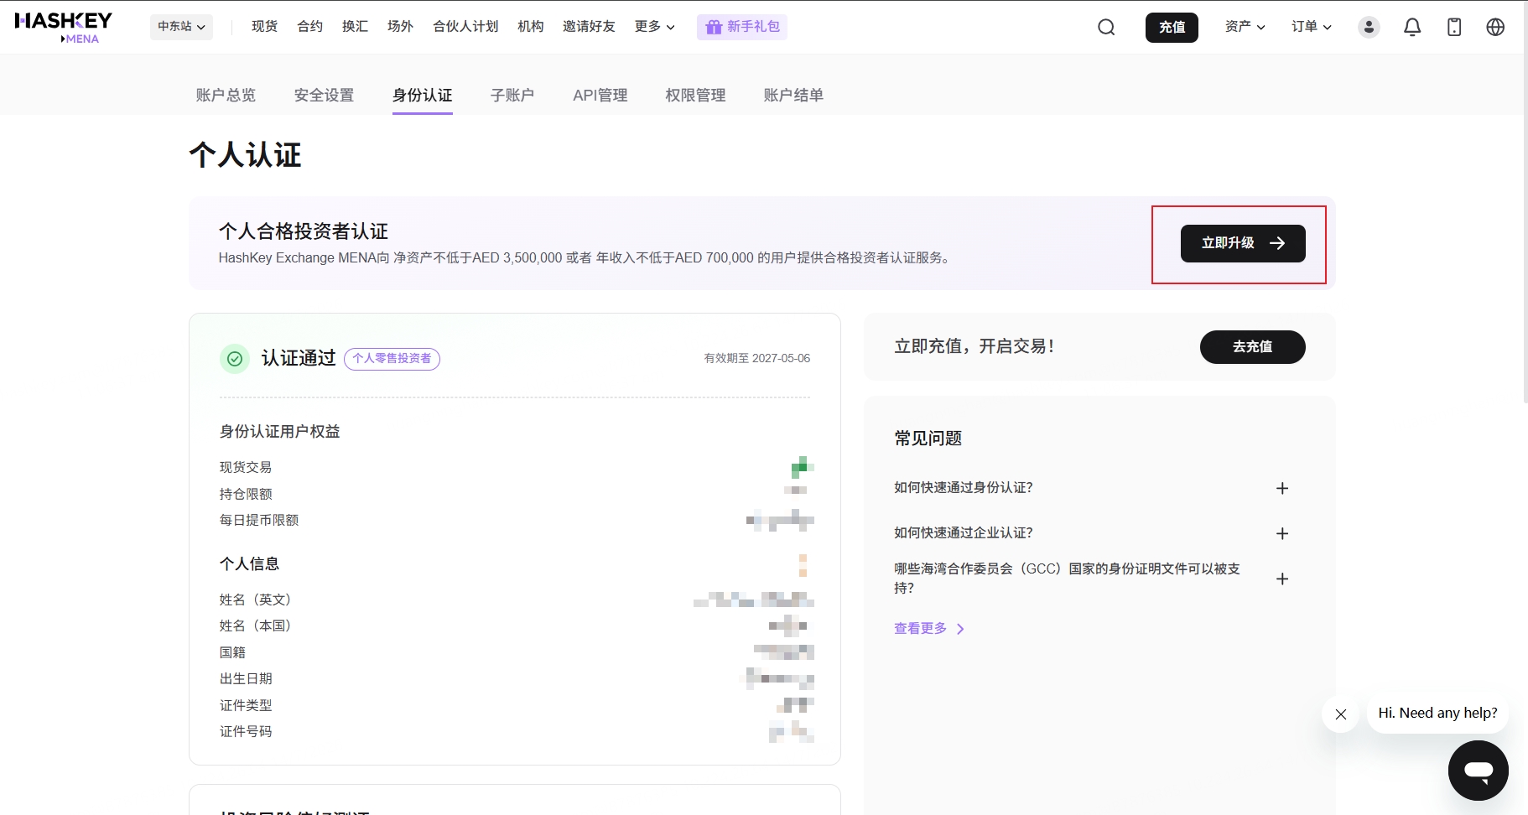Click the black 充值 header button
This screenshot has height=815, width=1528.
coord(1172,28)
